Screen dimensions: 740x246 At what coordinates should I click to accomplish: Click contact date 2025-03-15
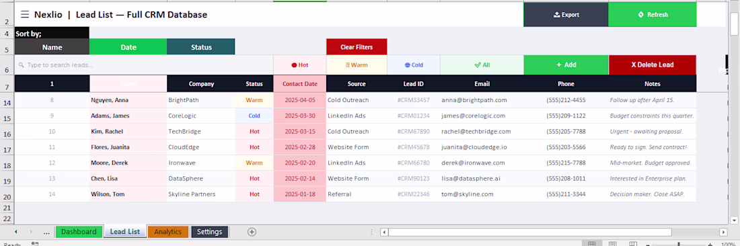coord(299,132)
